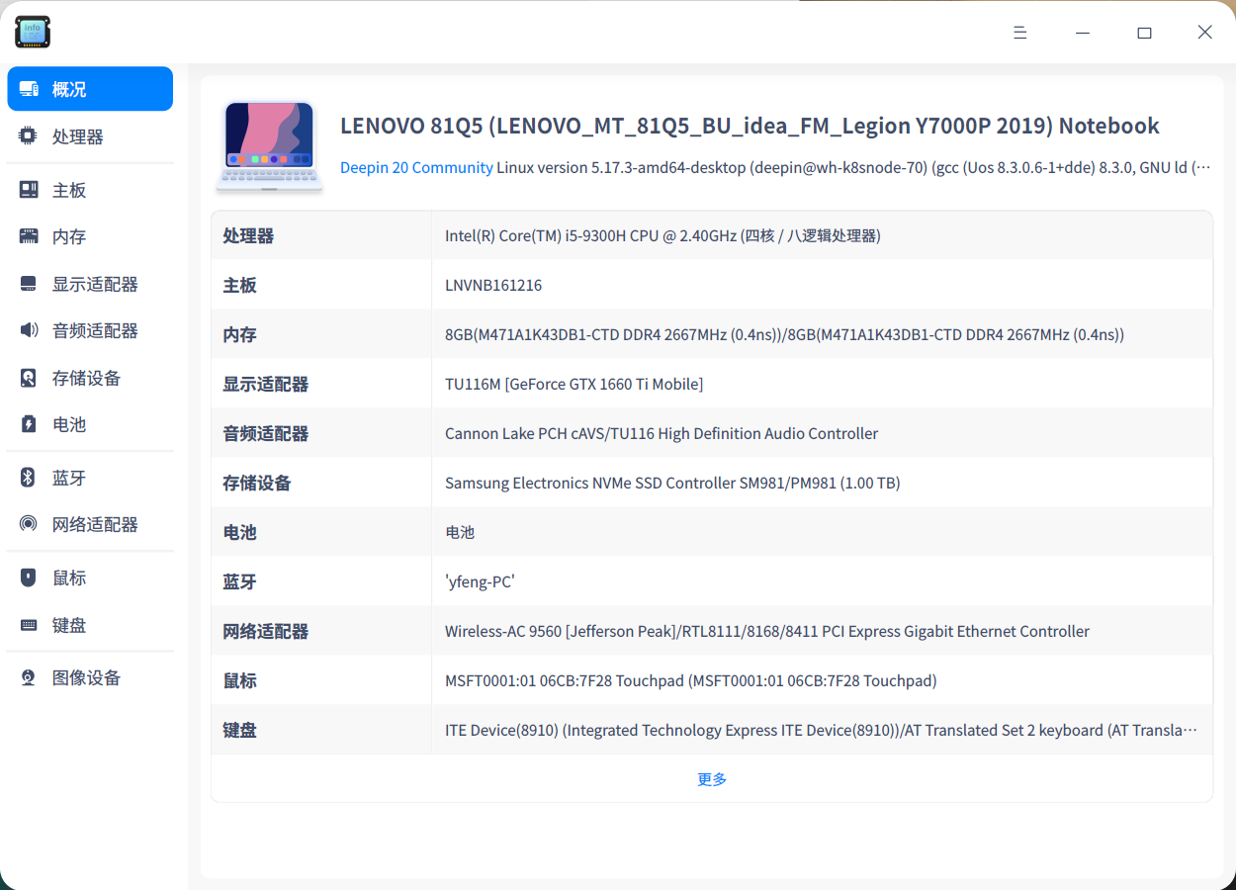This screenshot has height=890, width=1236.
Task: Click the 主板 row label in table
Action: [x=239, y=285]
